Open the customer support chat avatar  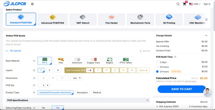pyautogui.click(x=207, y=93)
